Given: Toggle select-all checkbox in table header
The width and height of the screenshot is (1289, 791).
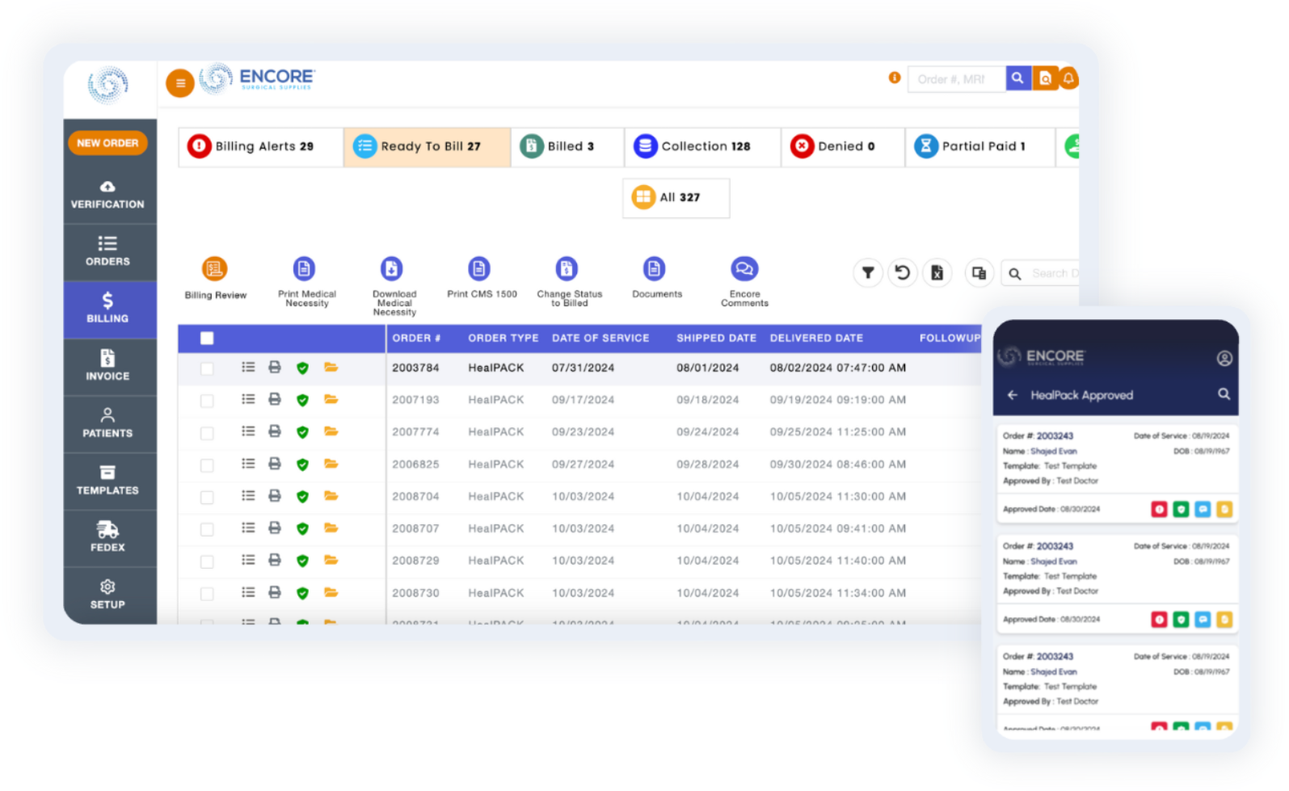Looking at the screenshot, I should click(x=207, y=339).
